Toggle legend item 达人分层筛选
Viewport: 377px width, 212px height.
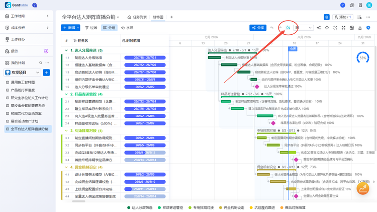[x=140, y=207]
